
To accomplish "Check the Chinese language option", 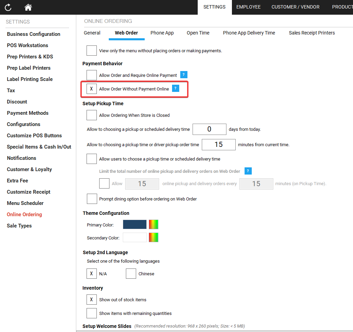I will [131, 273].
